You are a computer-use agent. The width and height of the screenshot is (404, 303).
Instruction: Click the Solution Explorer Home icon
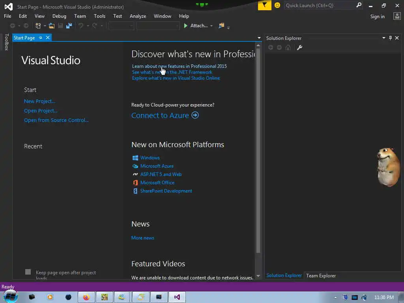(x=288, y=47)
